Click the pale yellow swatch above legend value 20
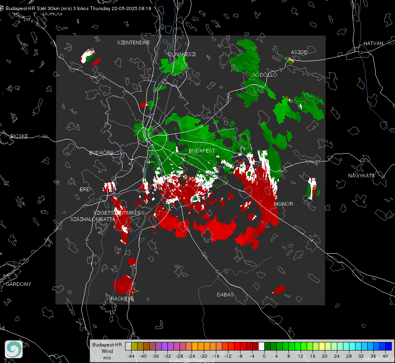Image resolution: width=395 pixels, height=363 pixels. click(322, 346)
